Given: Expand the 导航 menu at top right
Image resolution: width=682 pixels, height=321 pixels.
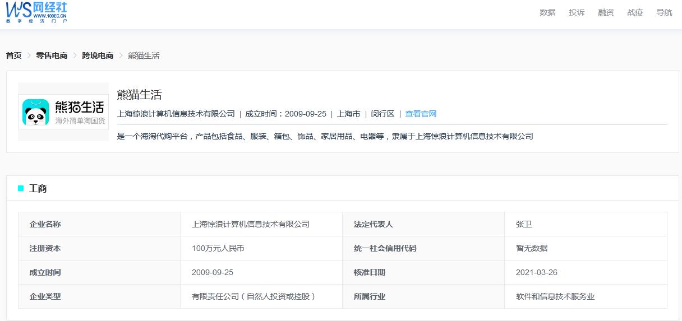Looking at the screenshot, I should pos(663,12).
